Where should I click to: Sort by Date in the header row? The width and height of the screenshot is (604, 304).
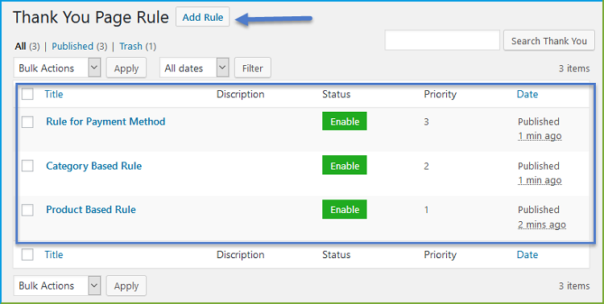click(x=527, y=94)
